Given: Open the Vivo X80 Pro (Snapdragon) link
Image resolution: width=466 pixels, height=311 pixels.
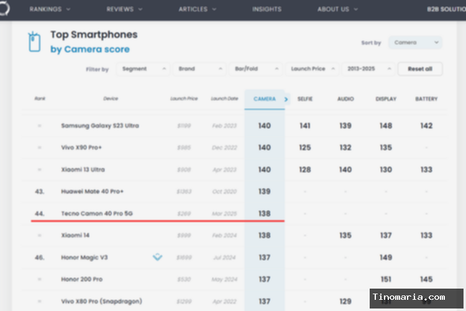Looking at the screenshot, I should (x=101, y=301).
